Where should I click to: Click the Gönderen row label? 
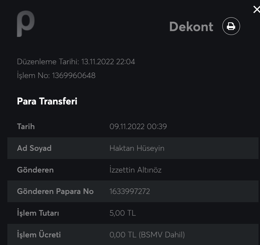coord(35,170)
